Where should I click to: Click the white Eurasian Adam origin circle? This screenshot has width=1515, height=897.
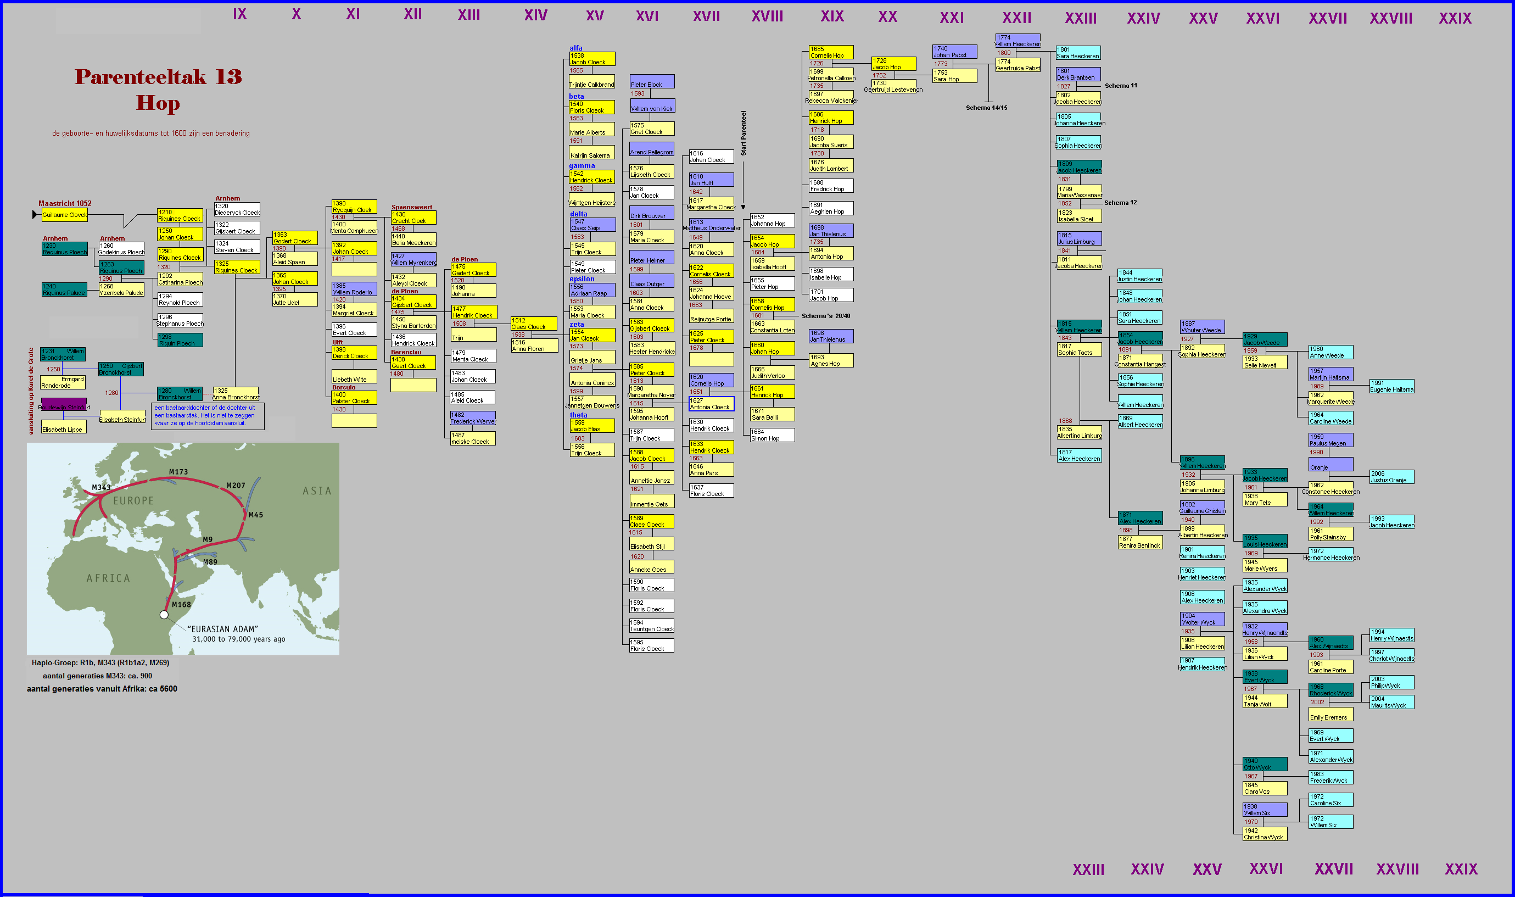click(x=164, y=615)
